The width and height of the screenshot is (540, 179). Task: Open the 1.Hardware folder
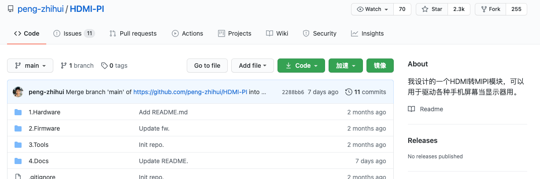click(44, 112)
